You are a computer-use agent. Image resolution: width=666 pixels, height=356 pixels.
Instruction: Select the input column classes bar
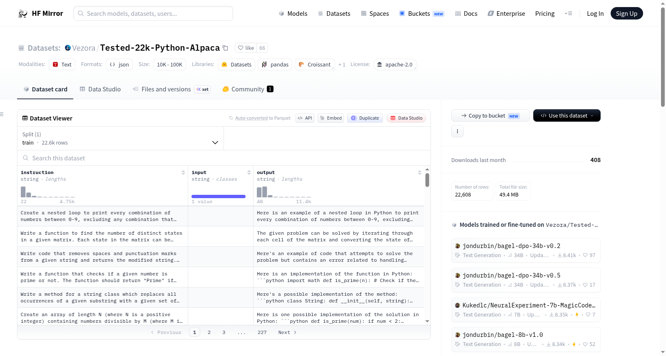pos(219,196)
